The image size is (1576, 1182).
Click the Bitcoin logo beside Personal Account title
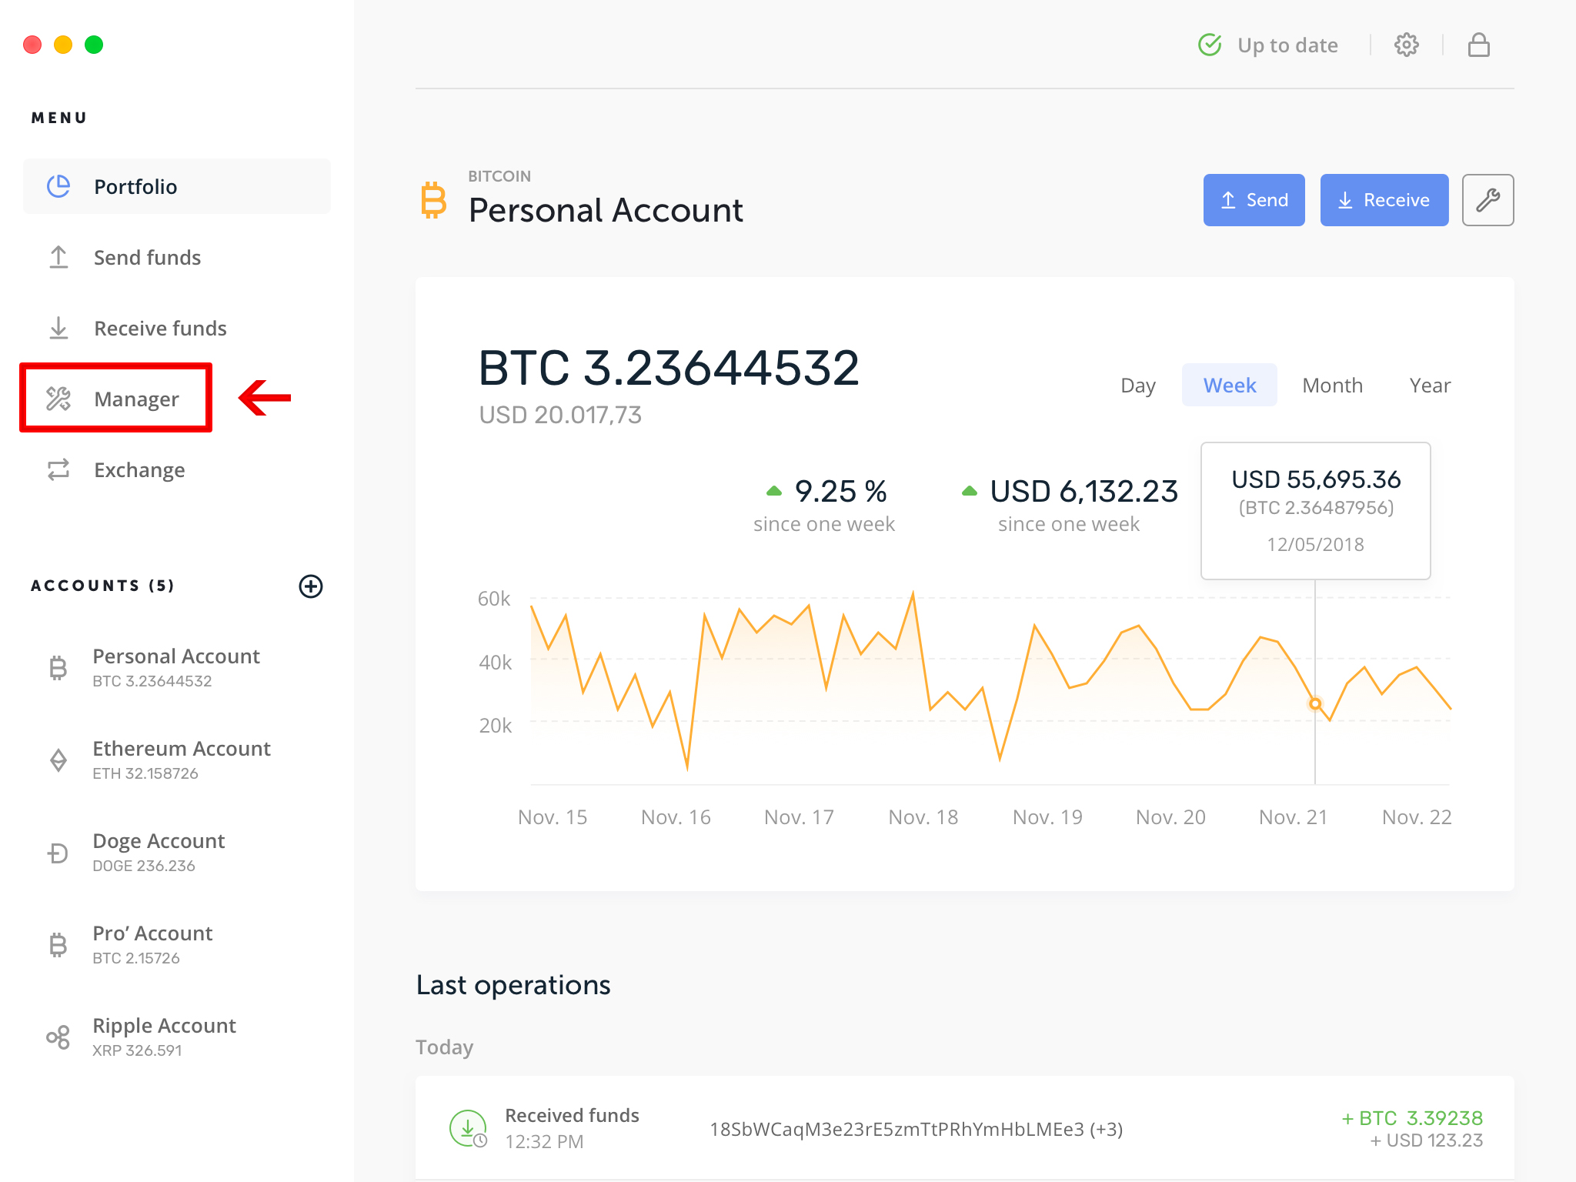tap(434, 200)
